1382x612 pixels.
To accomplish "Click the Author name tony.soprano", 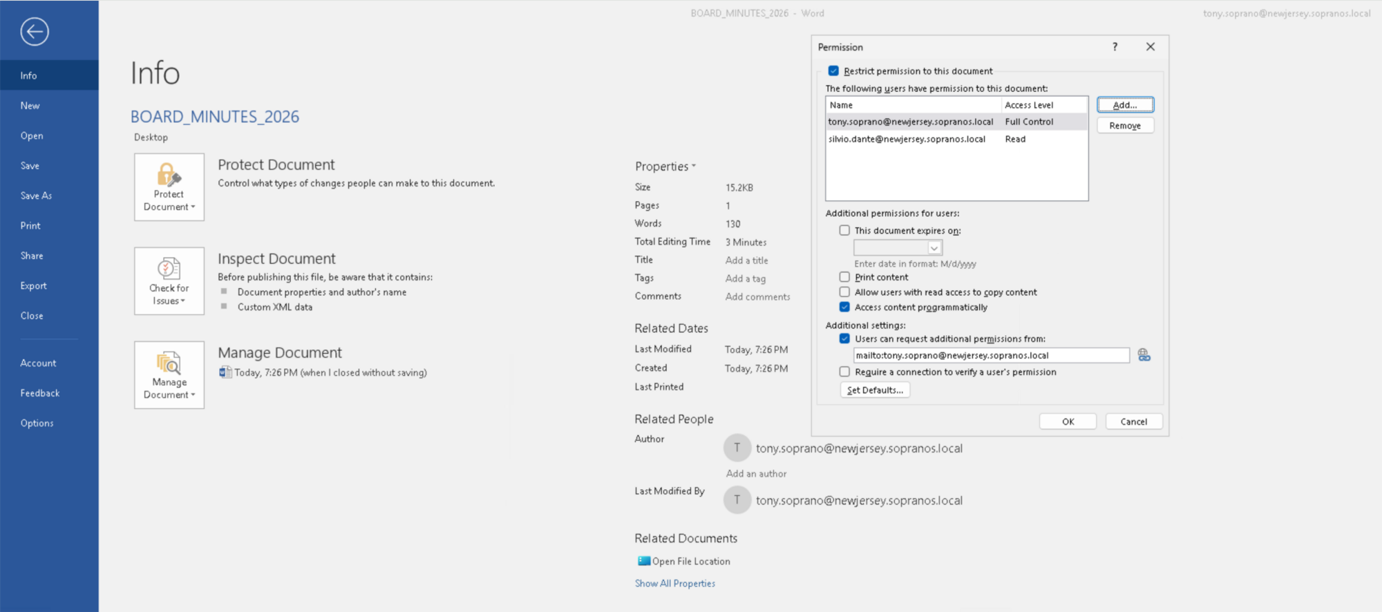I will tap(859, 448).
